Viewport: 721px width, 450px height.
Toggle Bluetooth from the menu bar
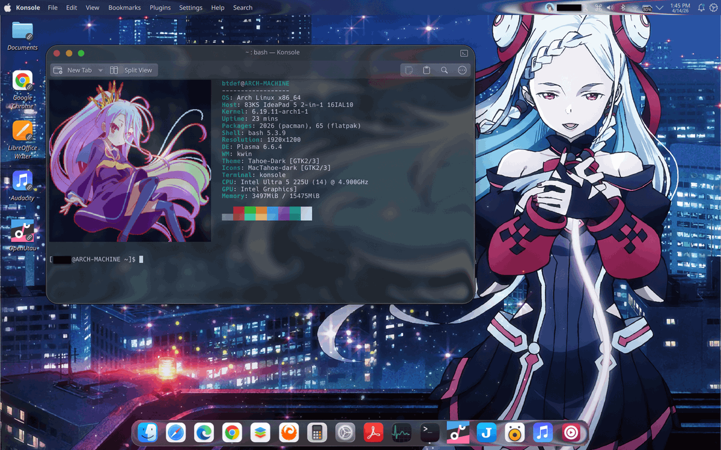coord(622,7)
